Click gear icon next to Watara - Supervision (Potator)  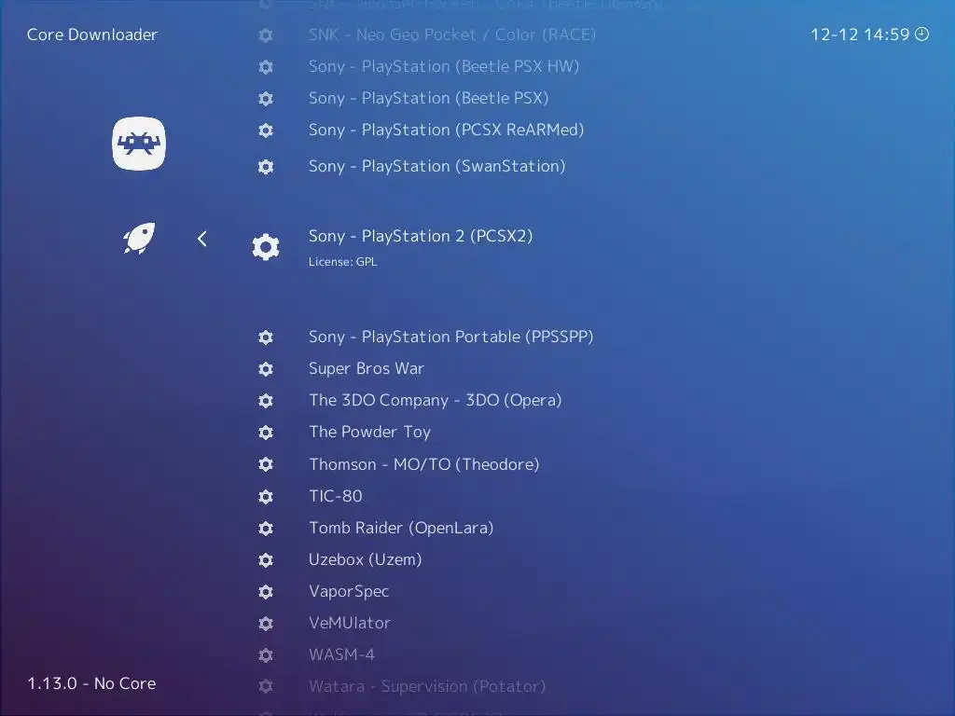pos(266,687)
